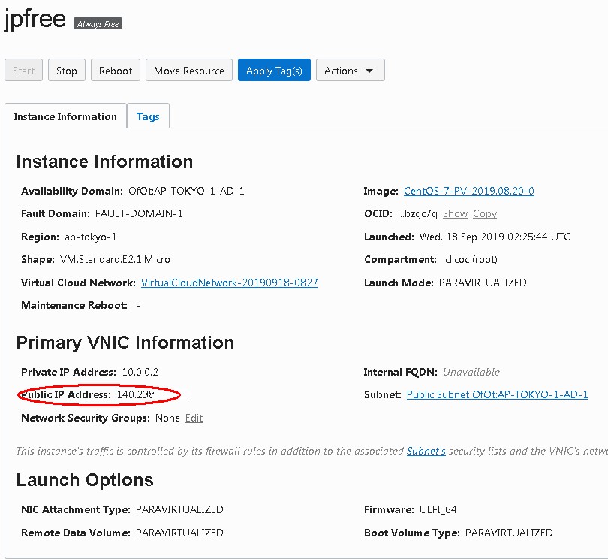Screen dimensions: 608x559
Task: Follow the Subnet's security lists link
Action: click(426, 451)
